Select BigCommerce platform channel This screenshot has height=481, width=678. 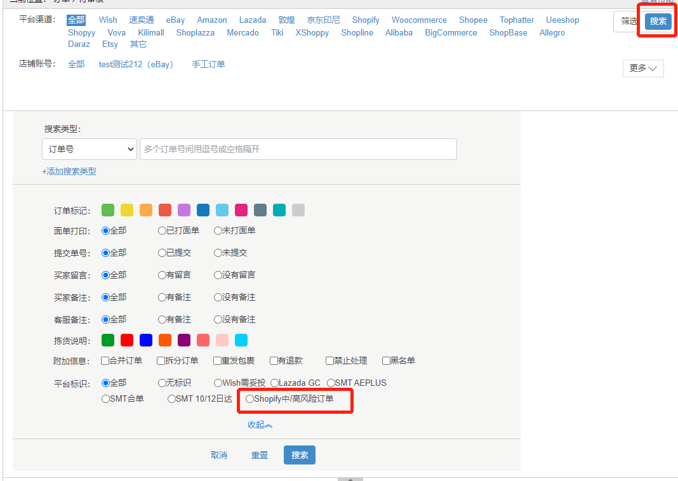coord(451,33)
